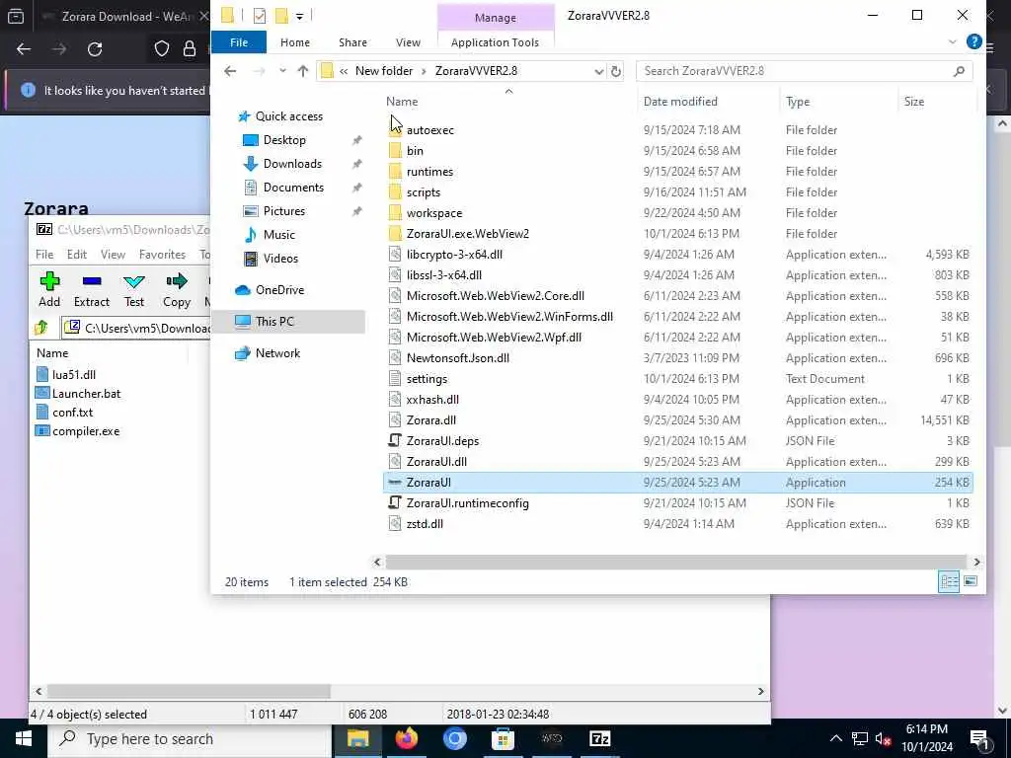Image resolution: width=1011 pixels, height=758 pixels.
Task: Show hidden system tray icons
Action: click(835, 739)
